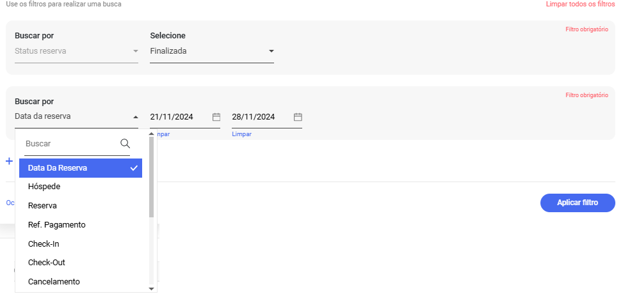Image resolution: width=623 pixels, height=294 pixels.
Task: Pick Check-Out from the dropdown list
Action: (46, 263)
